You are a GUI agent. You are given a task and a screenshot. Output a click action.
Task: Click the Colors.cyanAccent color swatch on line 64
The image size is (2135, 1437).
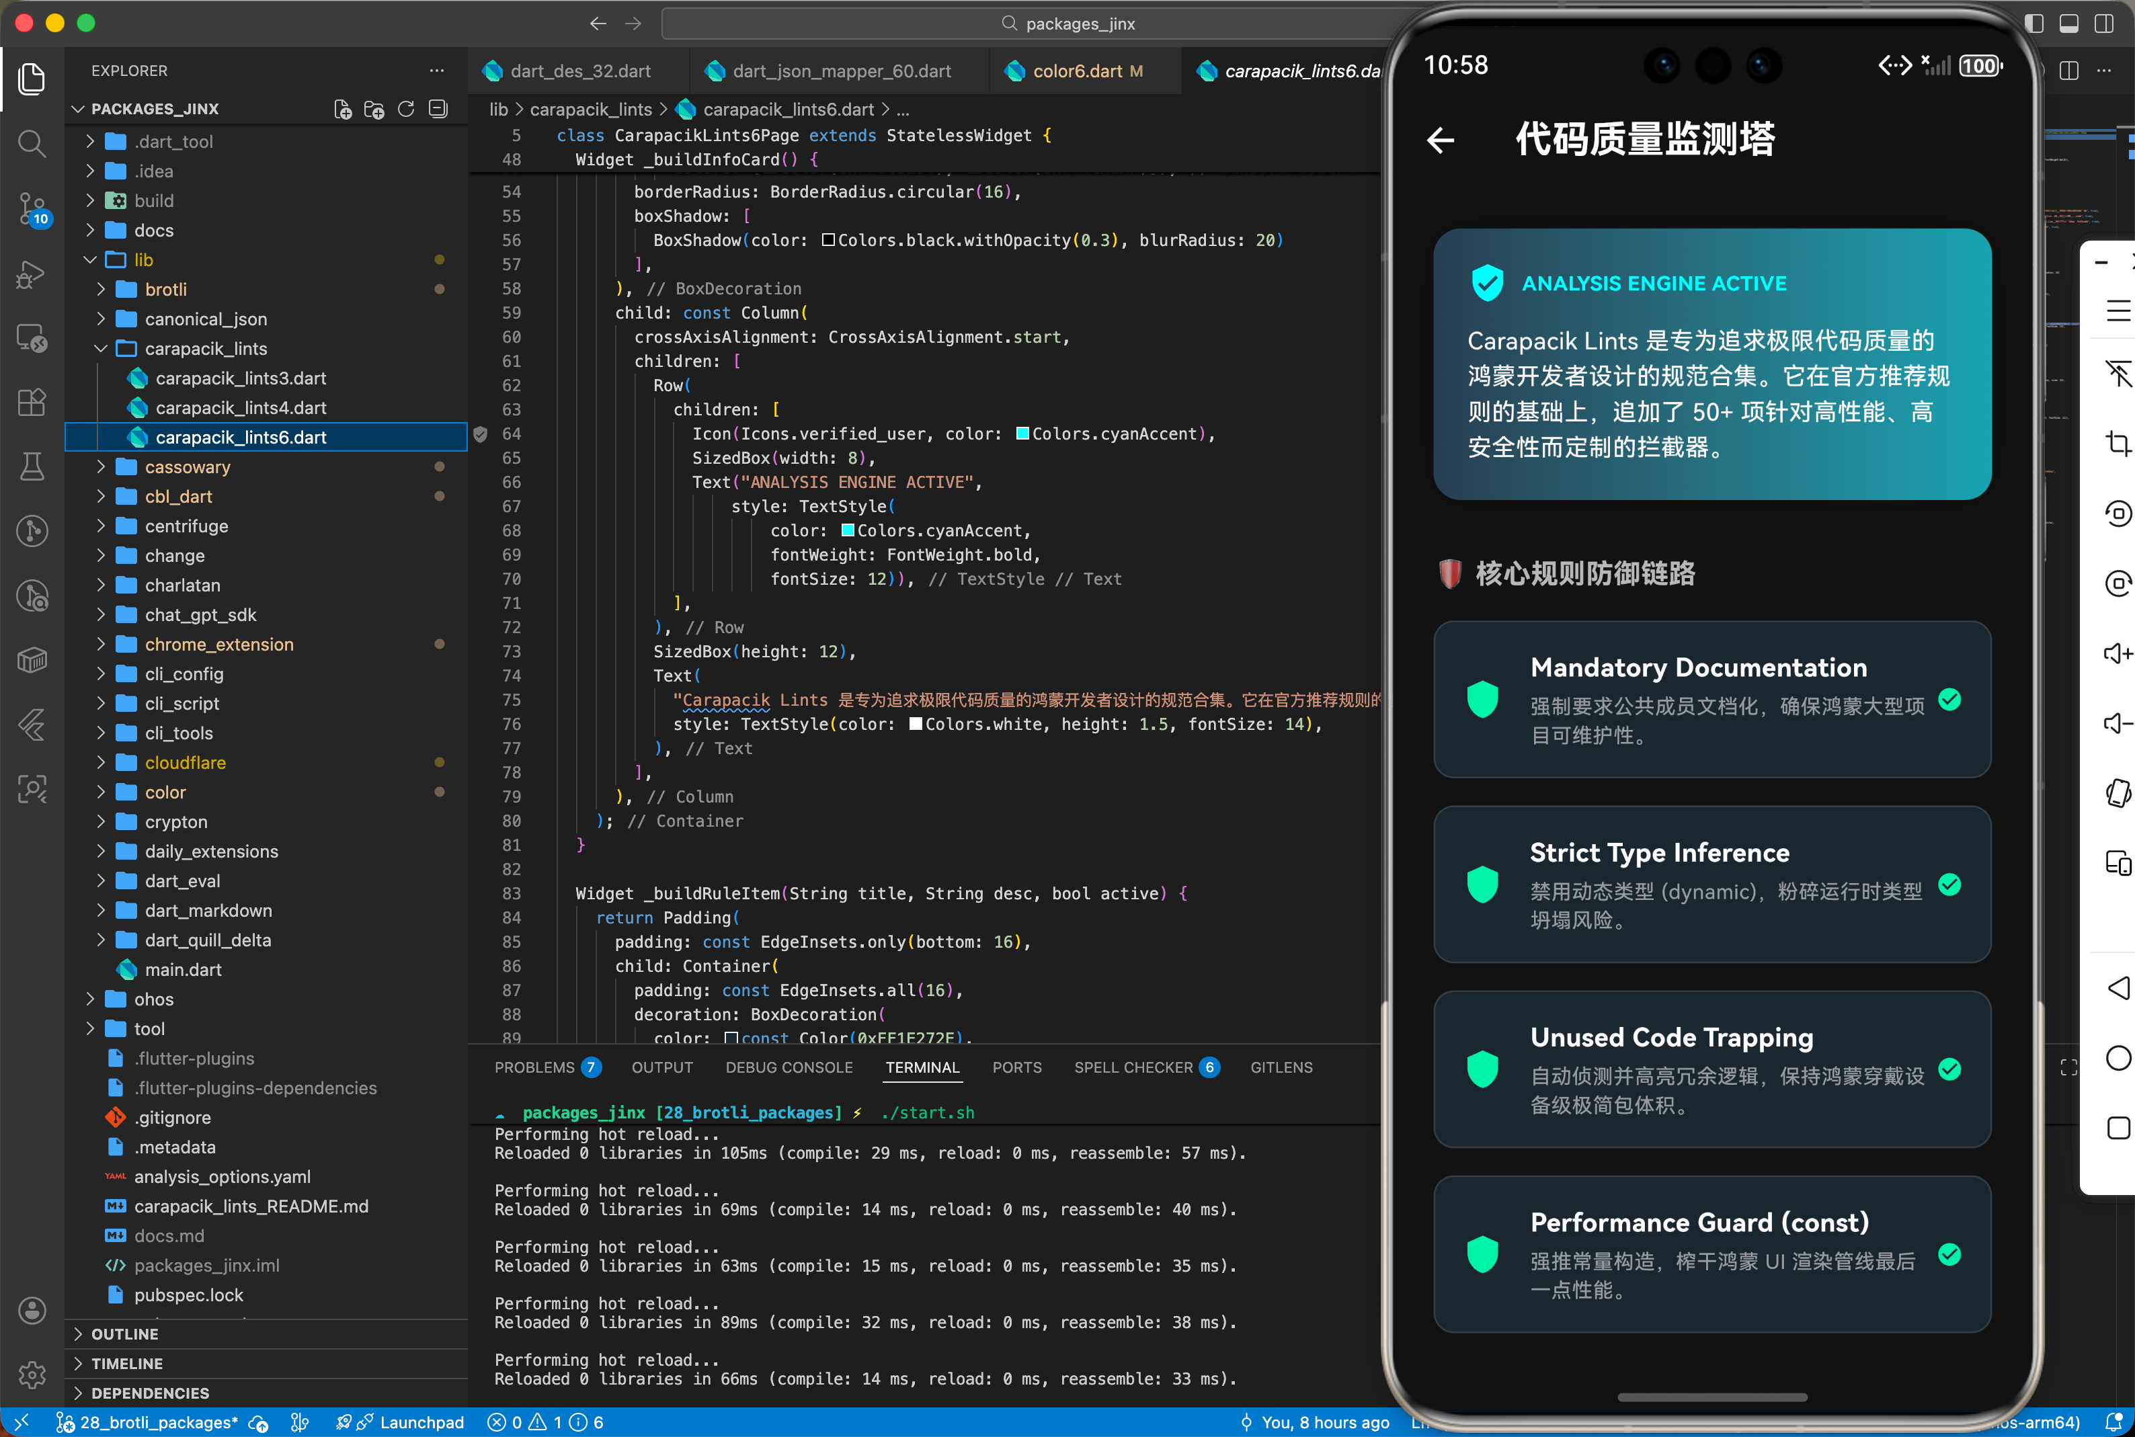pos(1022,434)
